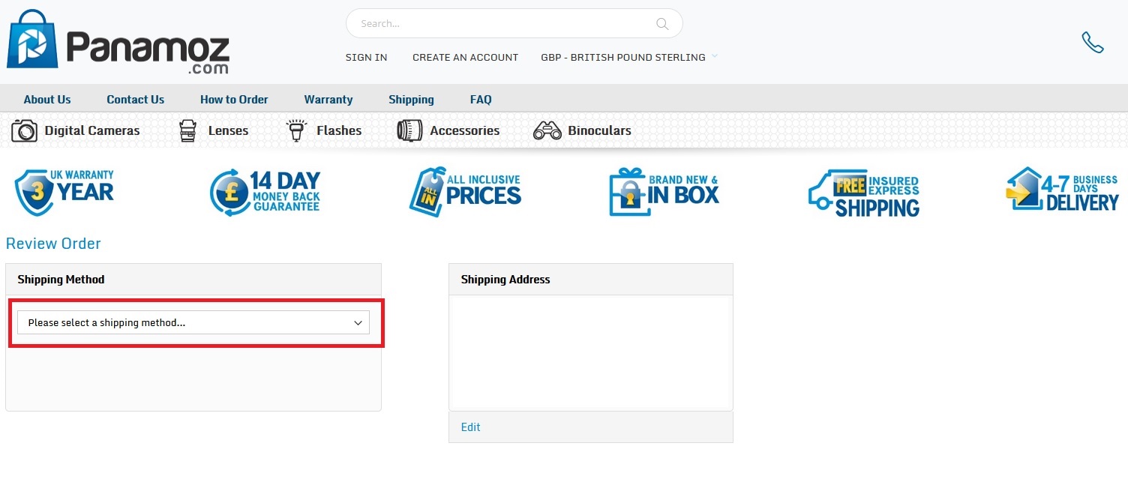Click the Review Order heading
The image size is (1128, 497).
[x=53, y=244]
